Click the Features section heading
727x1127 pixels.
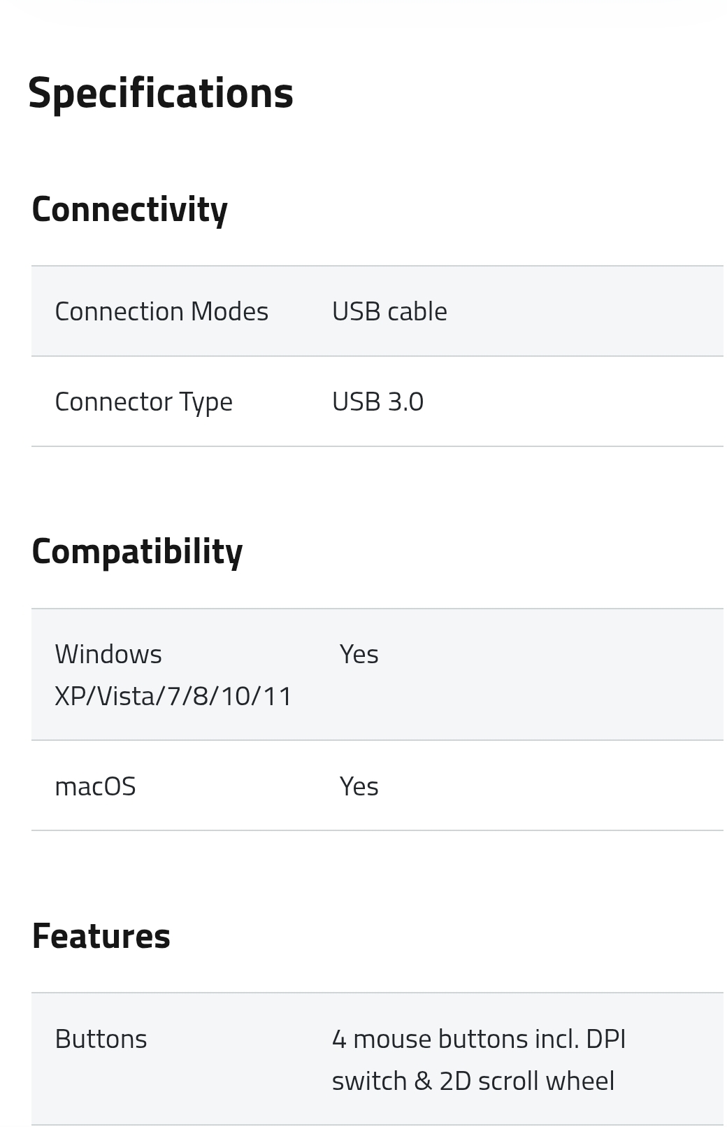pyautogui.click(x=101, y=936)
